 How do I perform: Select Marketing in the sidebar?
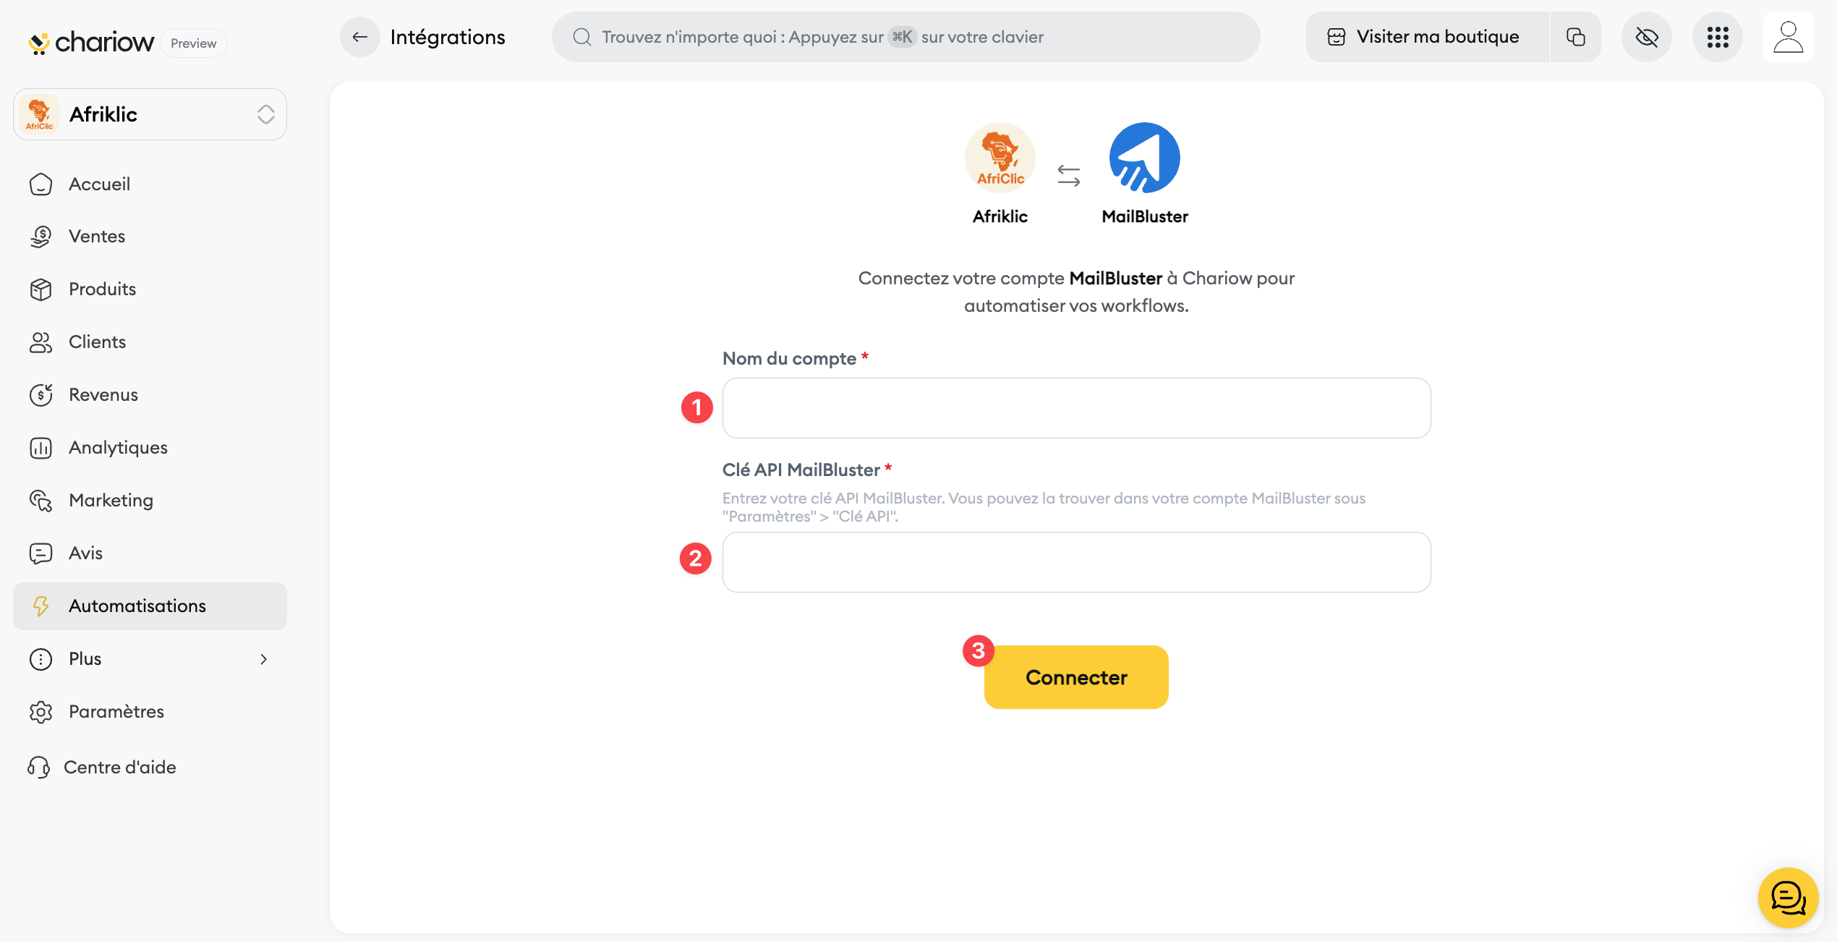click(111, 501)
